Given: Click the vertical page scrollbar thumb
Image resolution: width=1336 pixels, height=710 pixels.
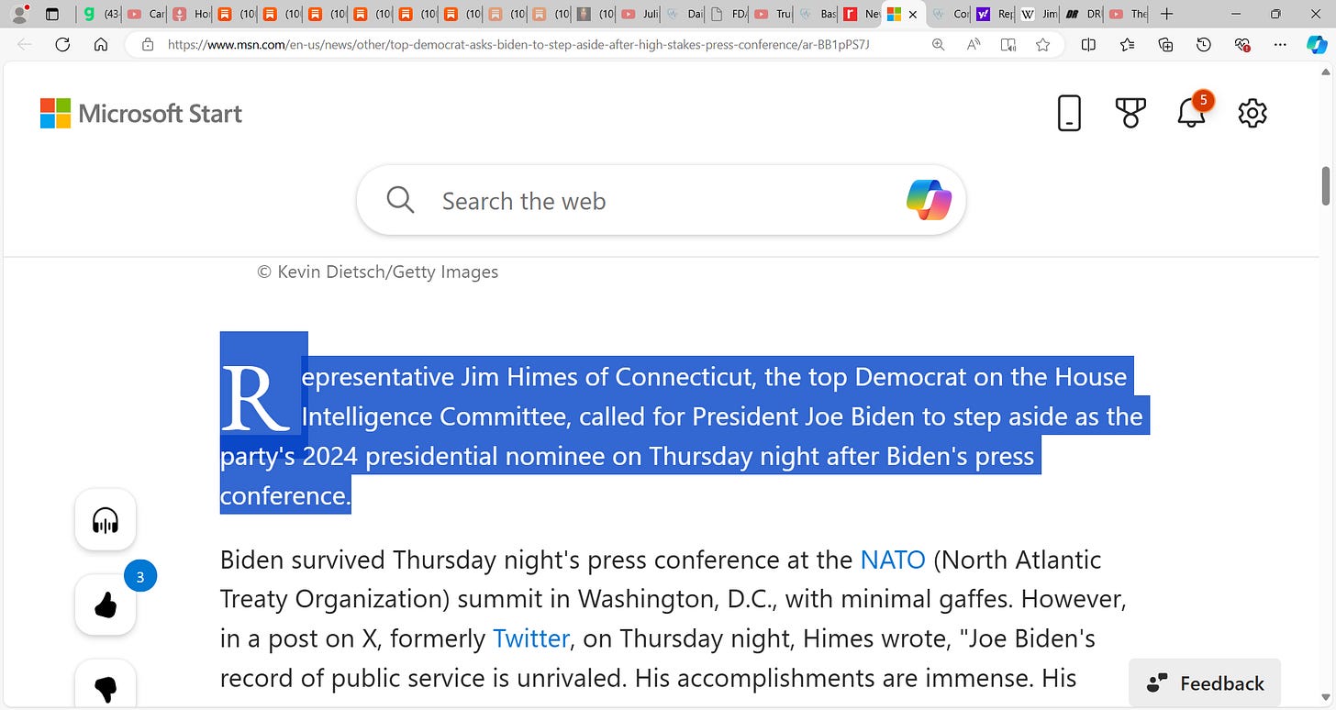Looking at the screenshot, I should (1326, 186).
